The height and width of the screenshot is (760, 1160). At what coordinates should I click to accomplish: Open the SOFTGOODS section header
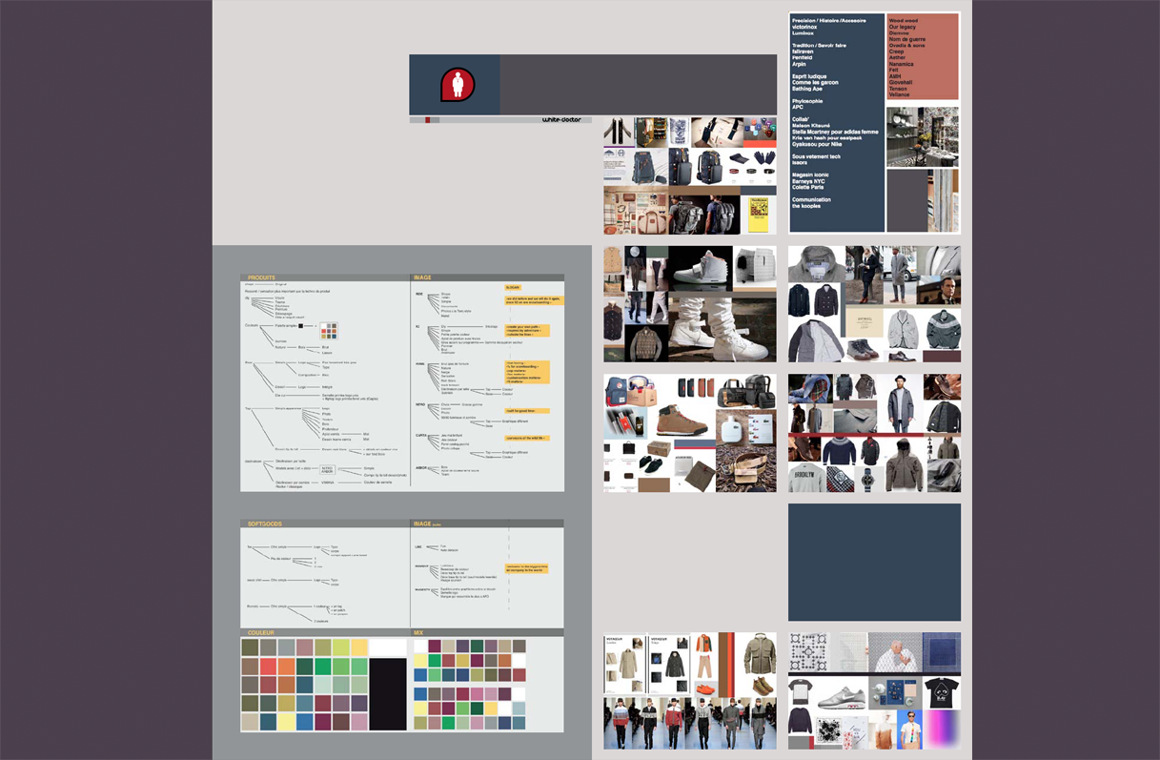266,524
